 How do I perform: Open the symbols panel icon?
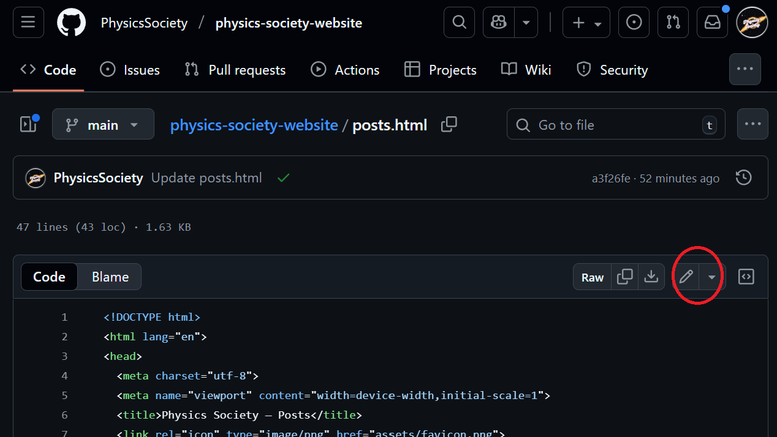[x=746, y=277]
